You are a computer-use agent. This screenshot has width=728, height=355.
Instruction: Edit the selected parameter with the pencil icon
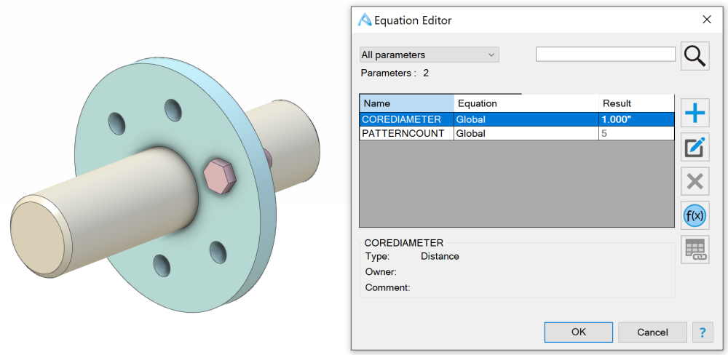tap(695, 147)
